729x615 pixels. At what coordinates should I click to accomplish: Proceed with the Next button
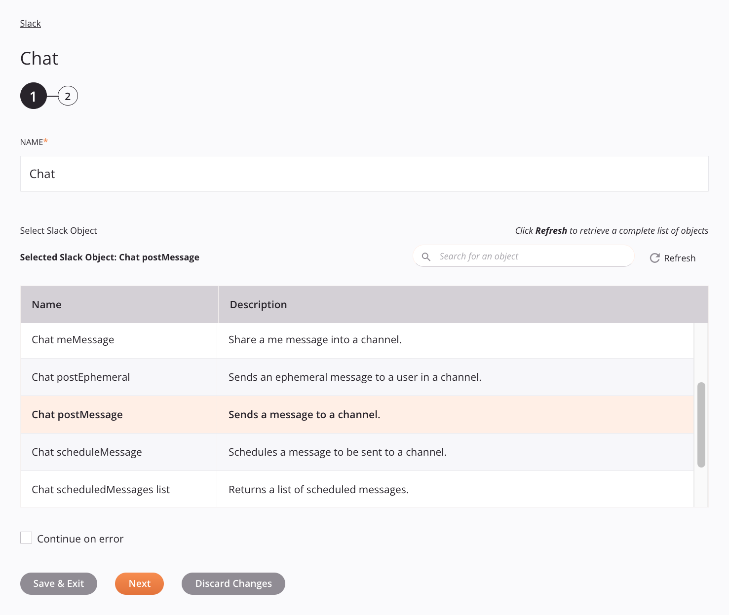[139, 583]
